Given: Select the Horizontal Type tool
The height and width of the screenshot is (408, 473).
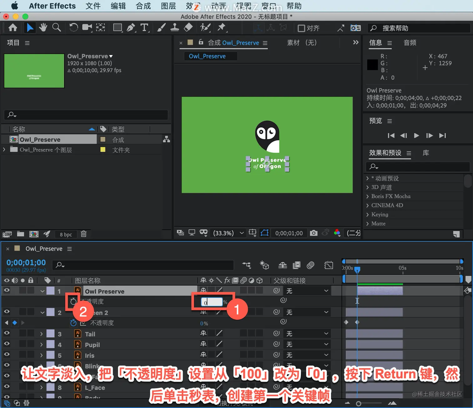Looking at the screenshot, I should coord(144,28).
